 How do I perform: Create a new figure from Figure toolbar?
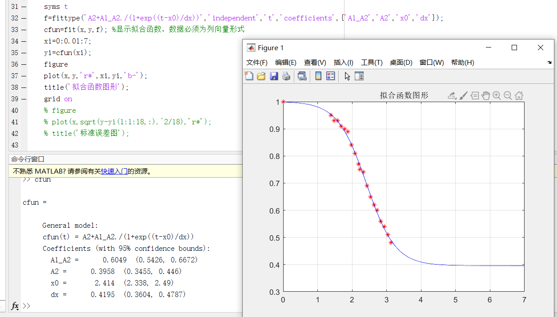click(249, 76)
